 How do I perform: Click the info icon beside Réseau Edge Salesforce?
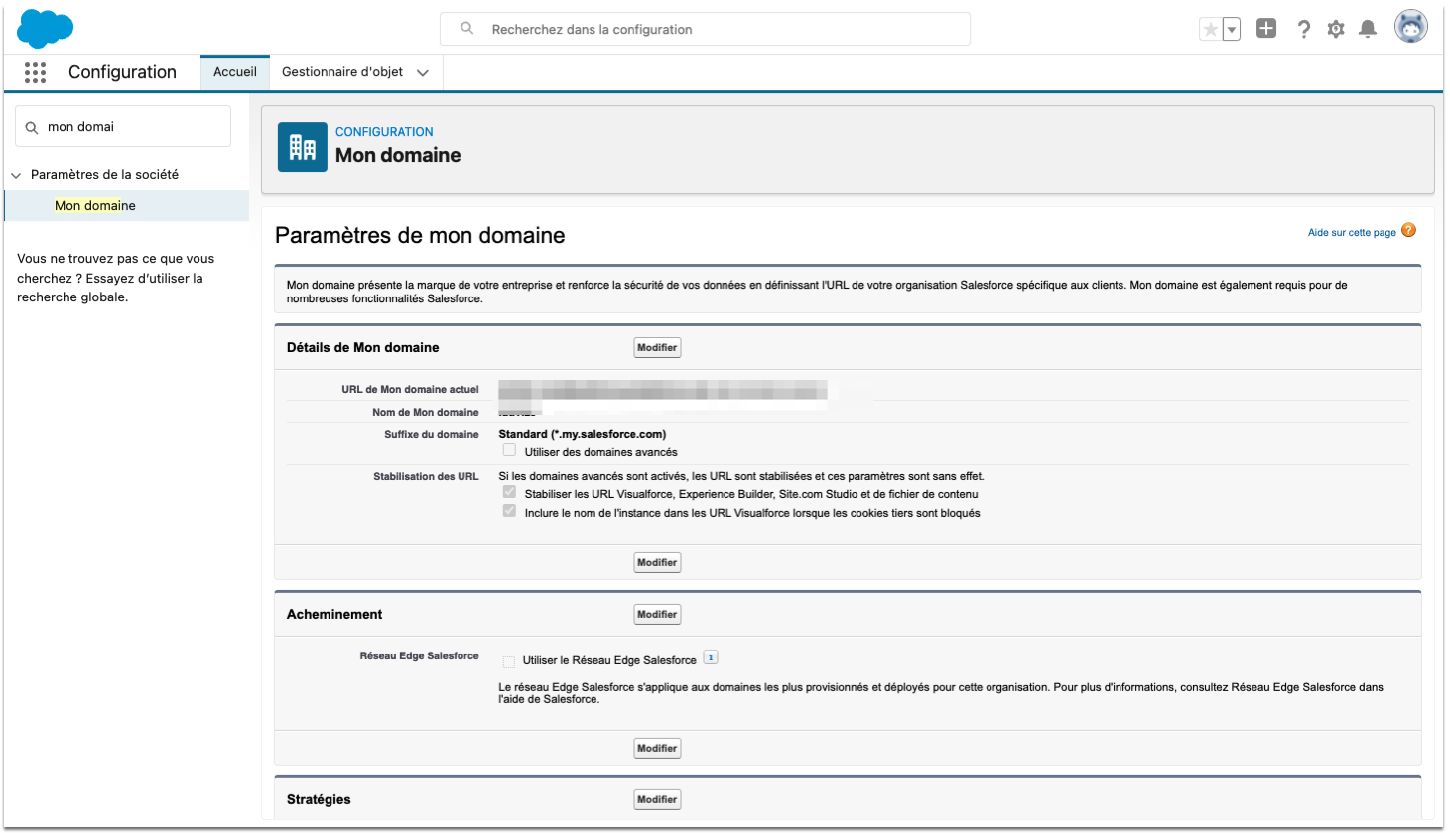click(711, 657)
